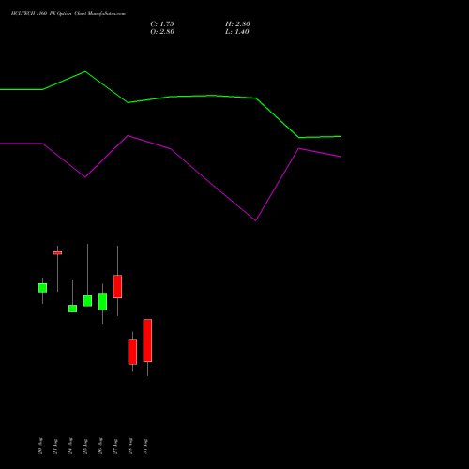Click the '27 Aug' date label

115,446
